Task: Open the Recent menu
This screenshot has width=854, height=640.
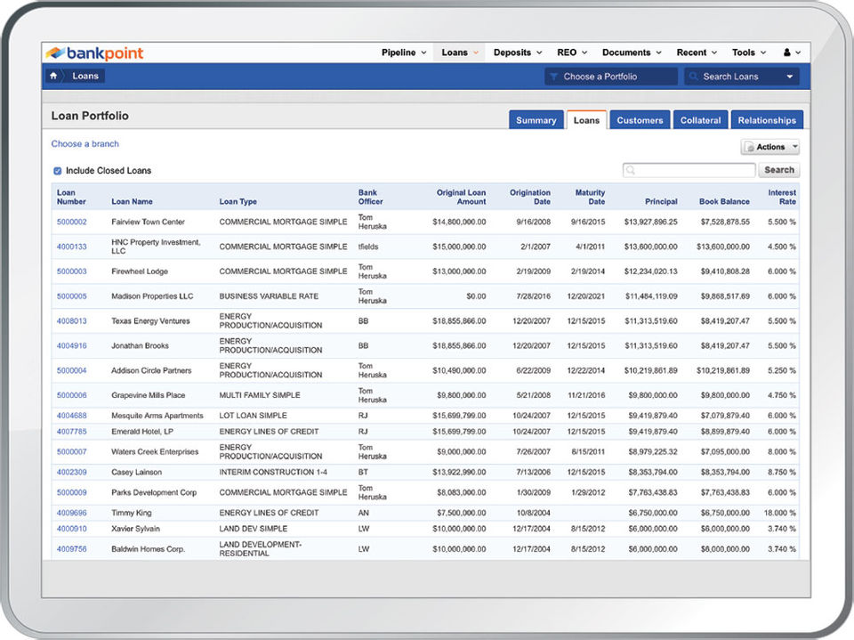Action: [x=697, y=53]
